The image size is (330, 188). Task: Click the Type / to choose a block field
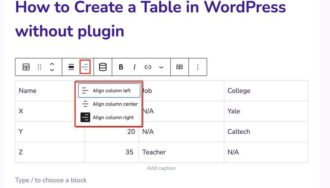coord(51,180)
